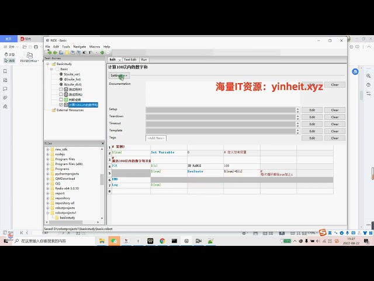Expand the Program Files (x86) folder

[47, 164]
